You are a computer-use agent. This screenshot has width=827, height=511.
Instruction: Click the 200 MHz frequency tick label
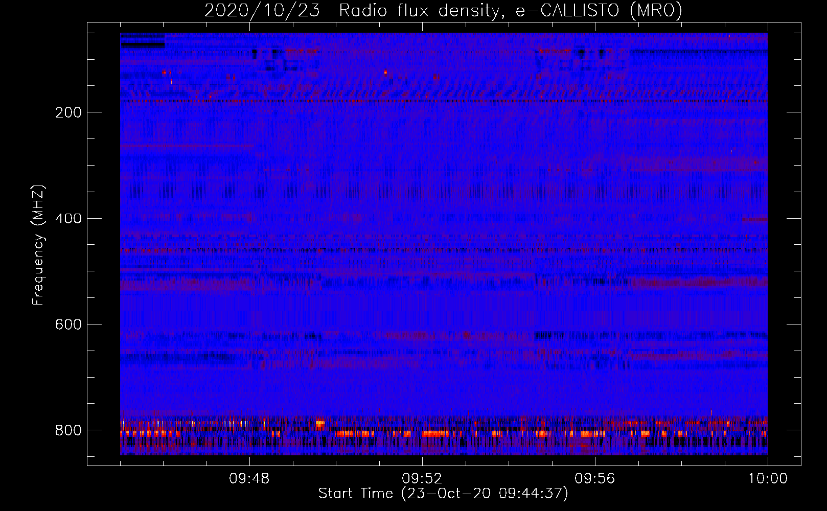click(x=68, y=112)
